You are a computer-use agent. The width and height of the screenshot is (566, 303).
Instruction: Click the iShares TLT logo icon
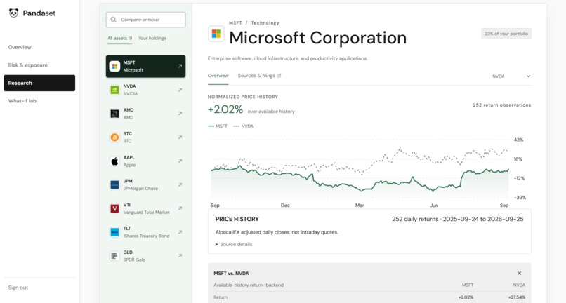click(x=114, y=232)
